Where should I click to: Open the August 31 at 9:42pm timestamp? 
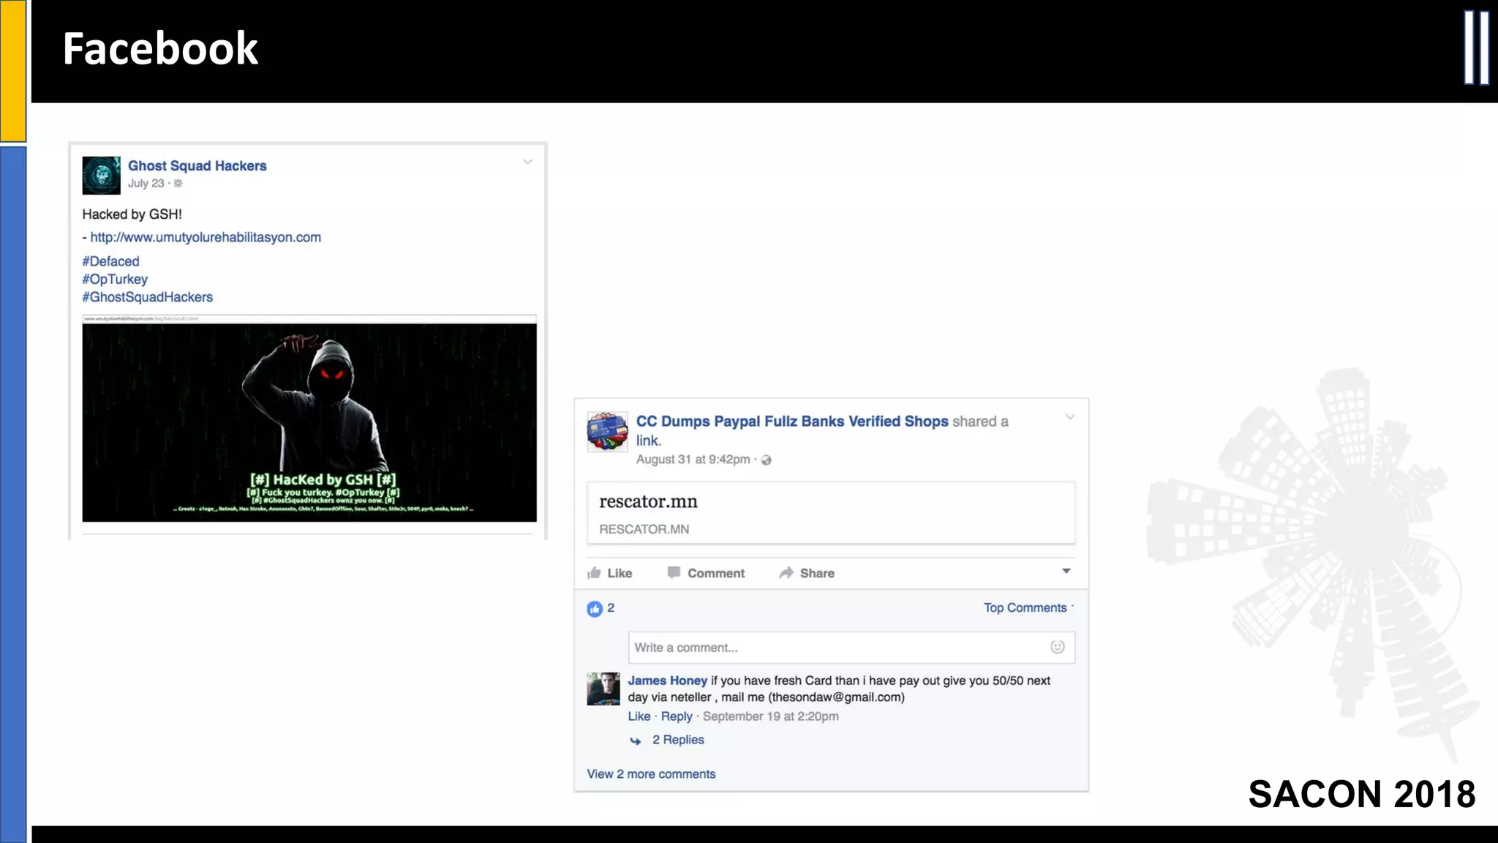pos(693,460)
